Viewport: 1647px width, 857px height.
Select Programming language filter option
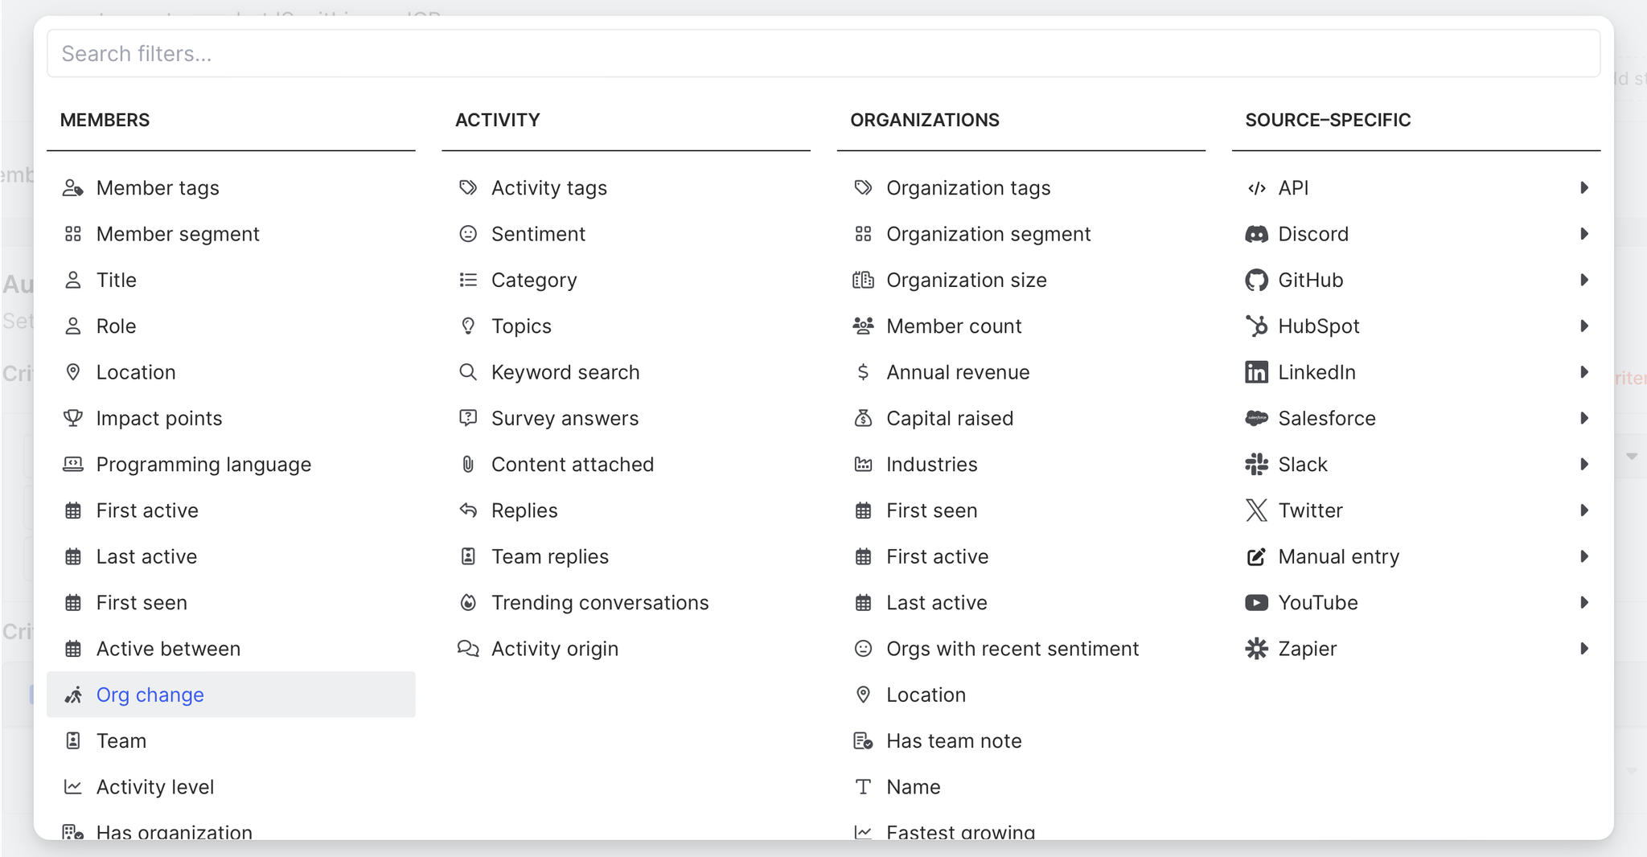tap(203, 465)
